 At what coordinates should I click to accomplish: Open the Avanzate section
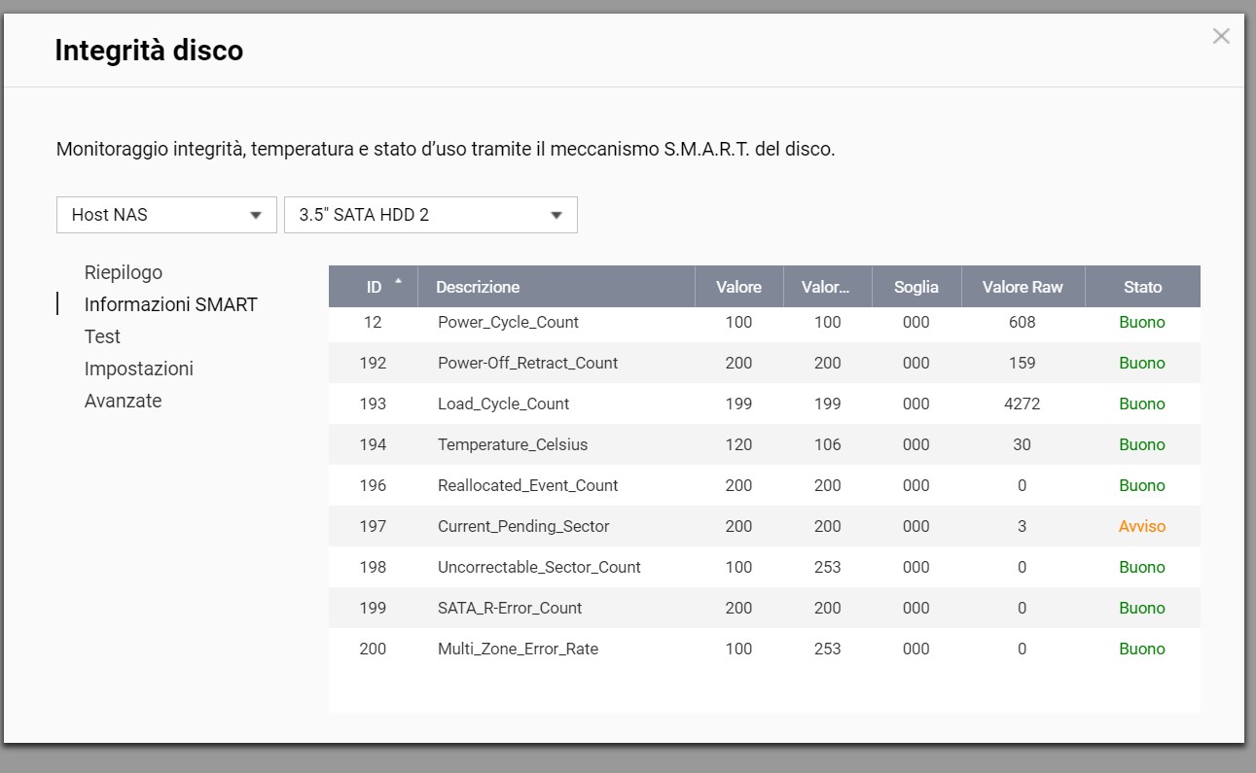(123, 401)
